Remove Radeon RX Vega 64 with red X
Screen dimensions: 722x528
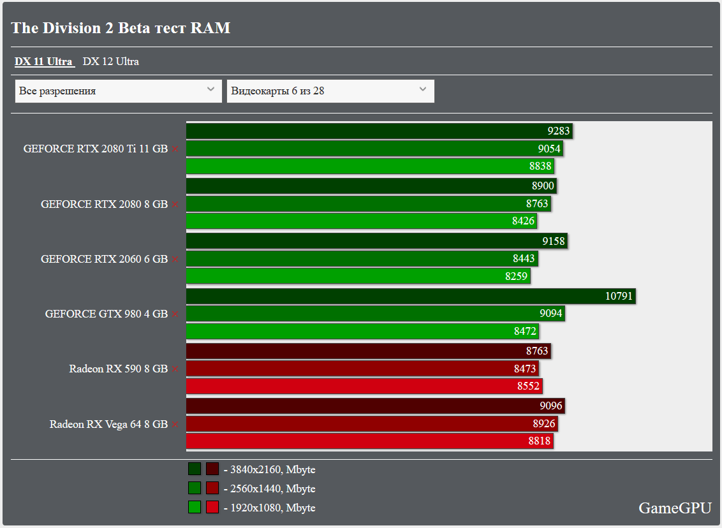(x=175, y=424)
